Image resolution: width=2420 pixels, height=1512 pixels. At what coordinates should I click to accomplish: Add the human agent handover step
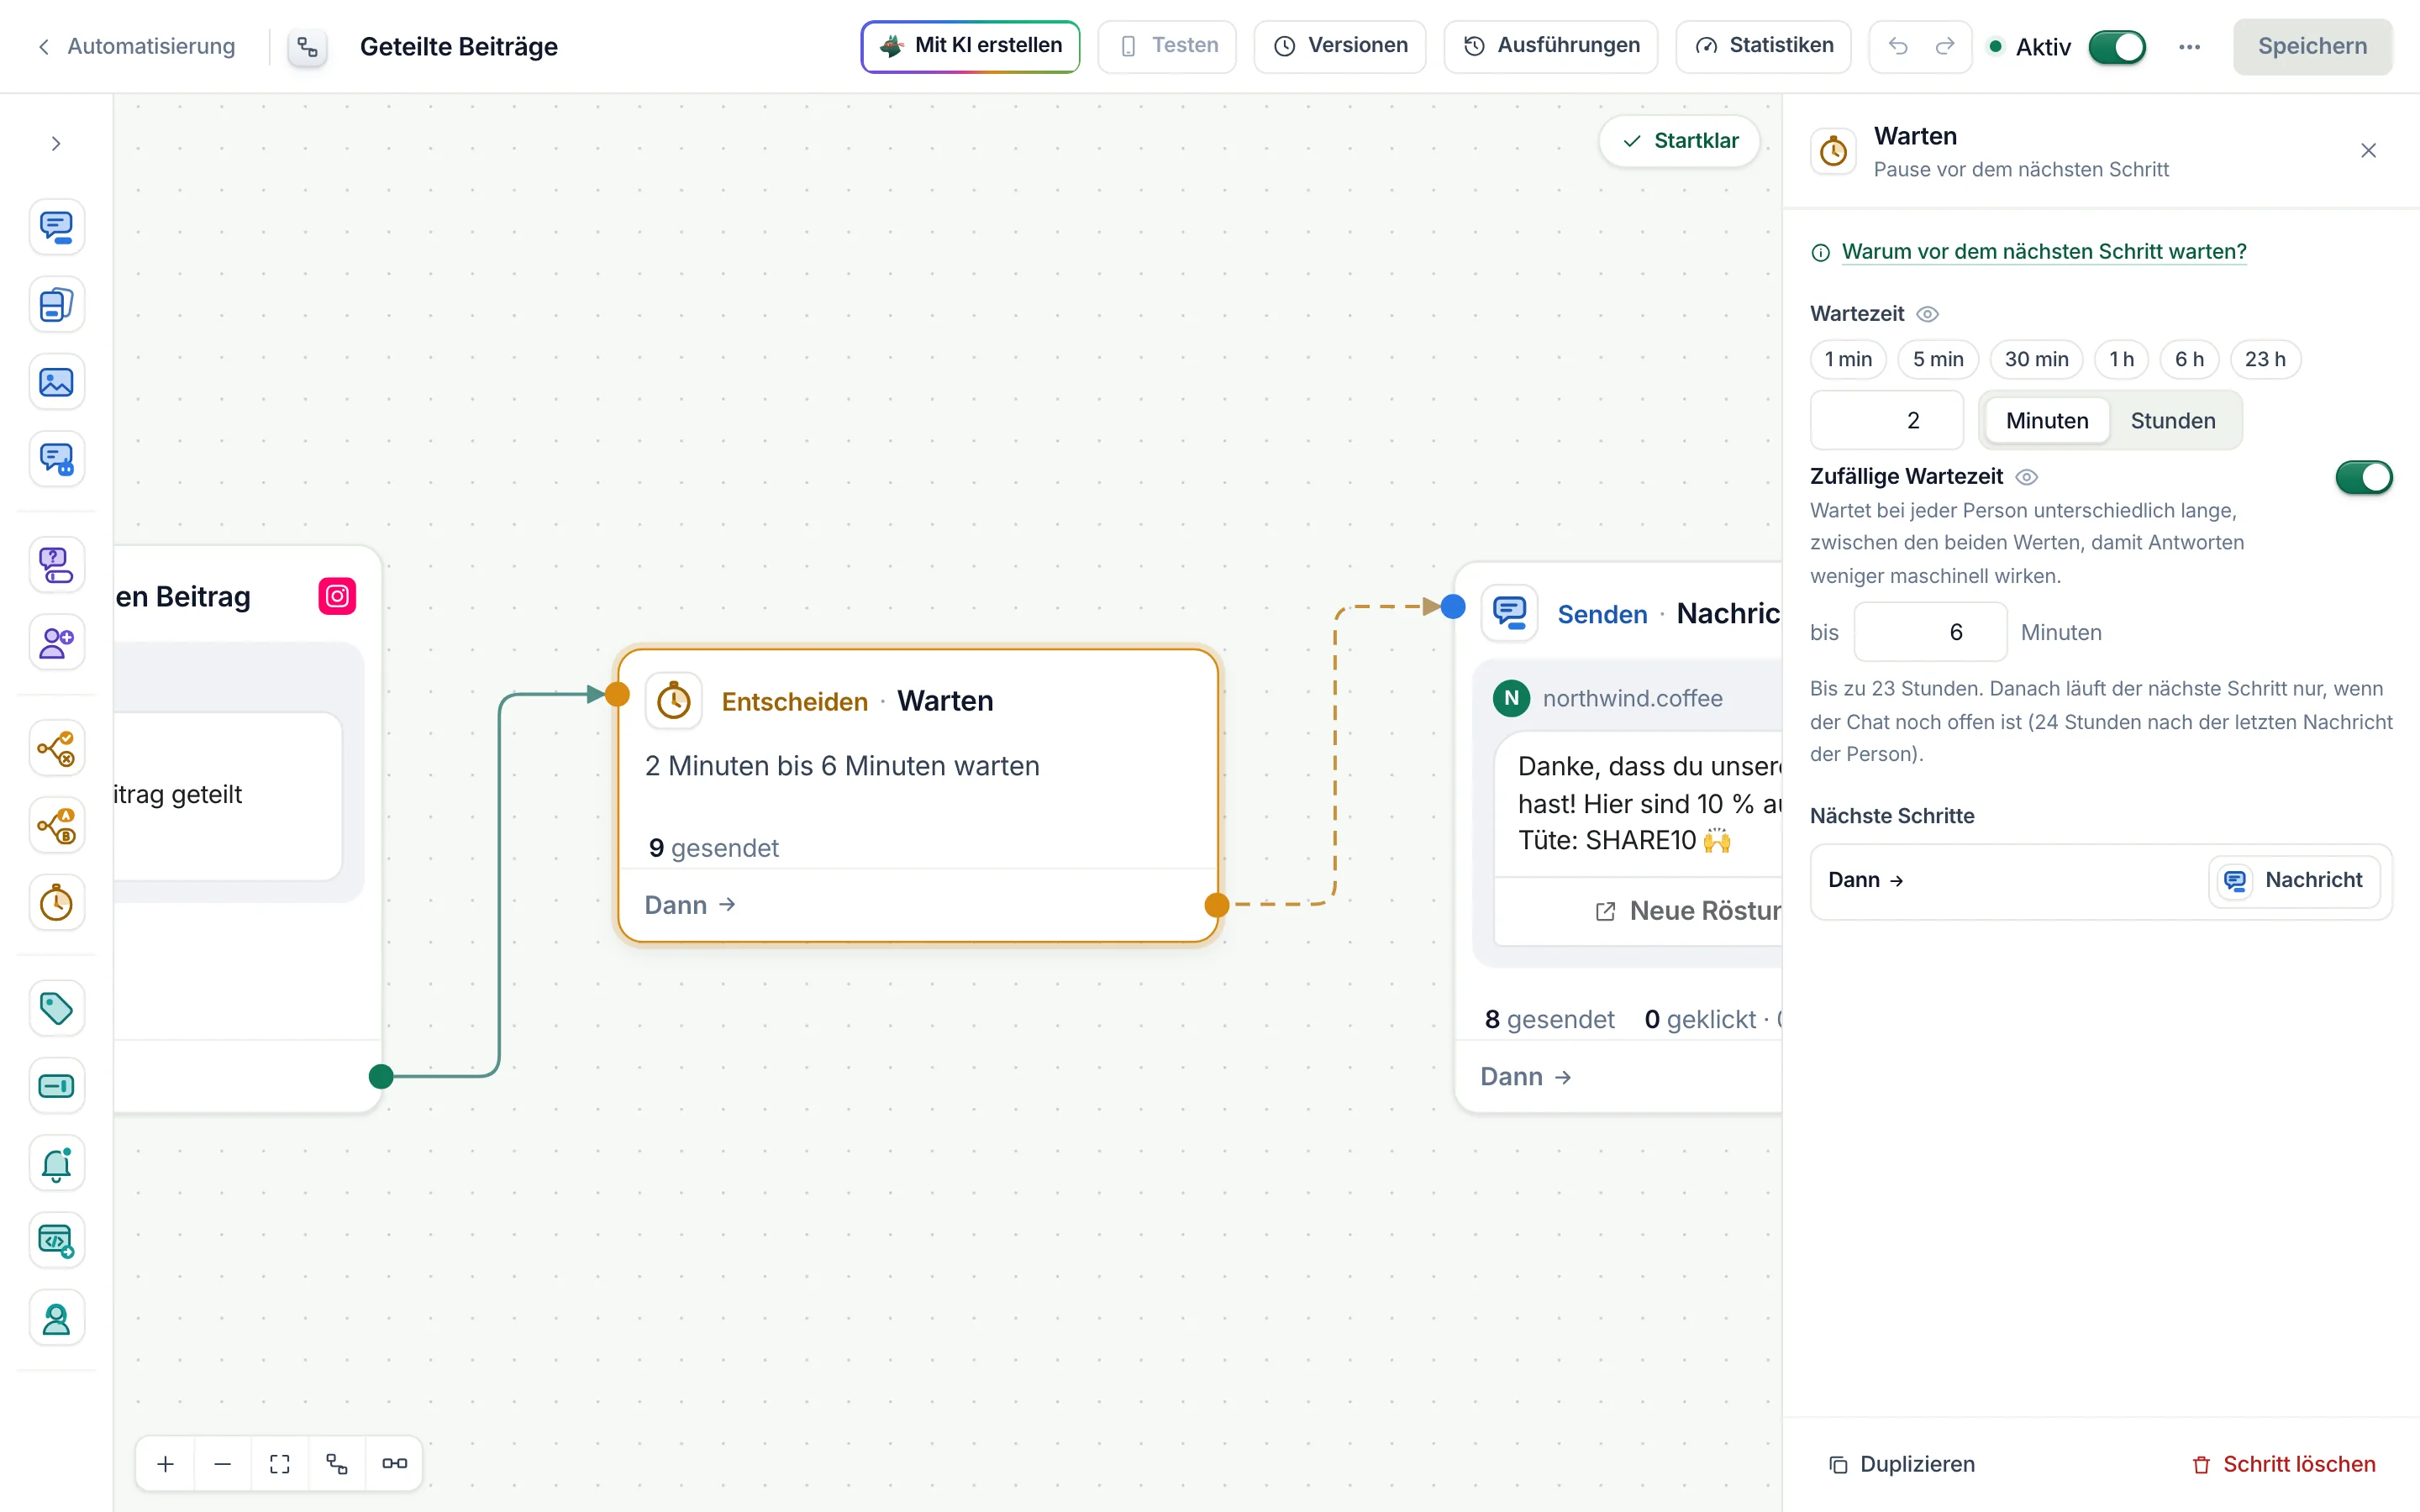tap(56, 1319)
